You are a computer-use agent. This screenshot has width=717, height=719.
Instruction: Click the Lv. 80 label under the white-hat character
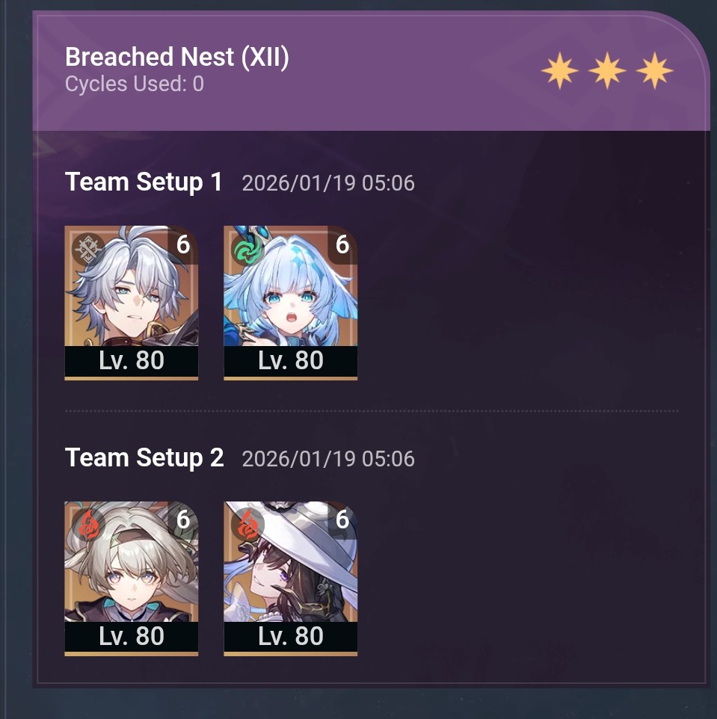[290, 636]
